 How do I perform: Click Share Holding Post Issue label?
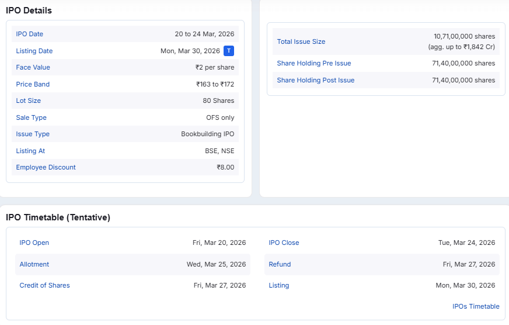click(x=316, y=80)
